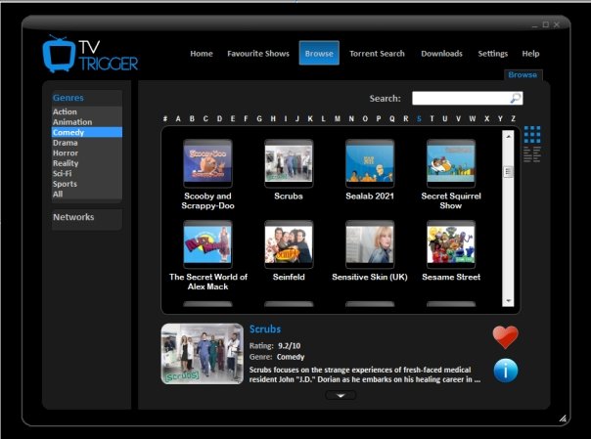Filter shows by letter M
591x439 pixels.
[337, 118]
